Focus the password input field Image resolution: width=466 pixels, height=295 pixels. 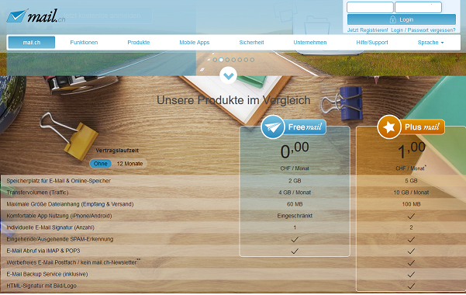418,7
